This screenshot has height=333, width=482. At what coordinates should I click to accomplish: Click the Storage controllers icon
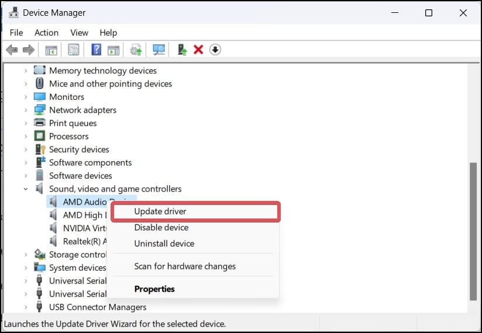40,254
